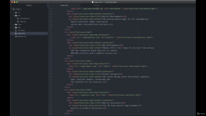Image resolution: width=206 pixels, height=116 pixels.
Task: Click line number 52 in gutter
Action: point(51,32)
